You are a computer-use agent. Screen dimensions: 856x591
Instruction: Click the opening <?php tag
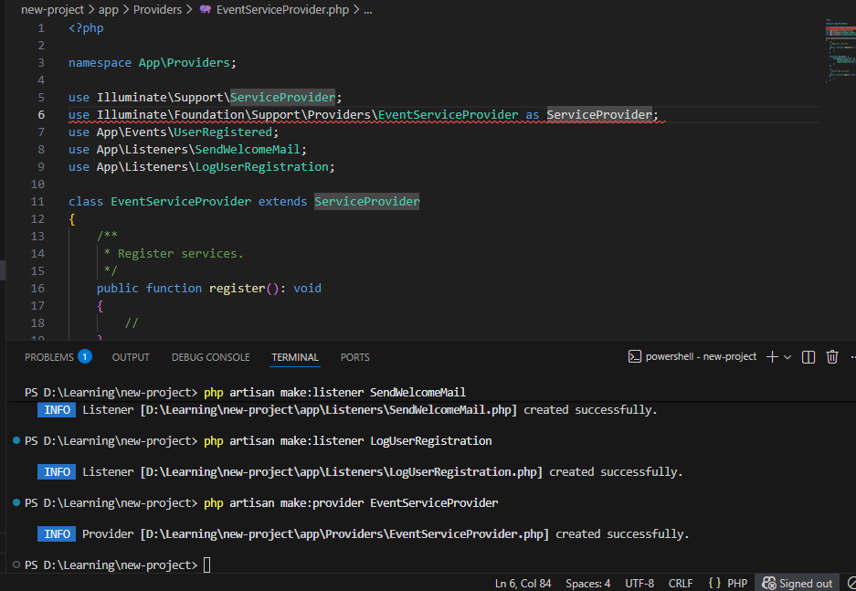tap(86, 27)
